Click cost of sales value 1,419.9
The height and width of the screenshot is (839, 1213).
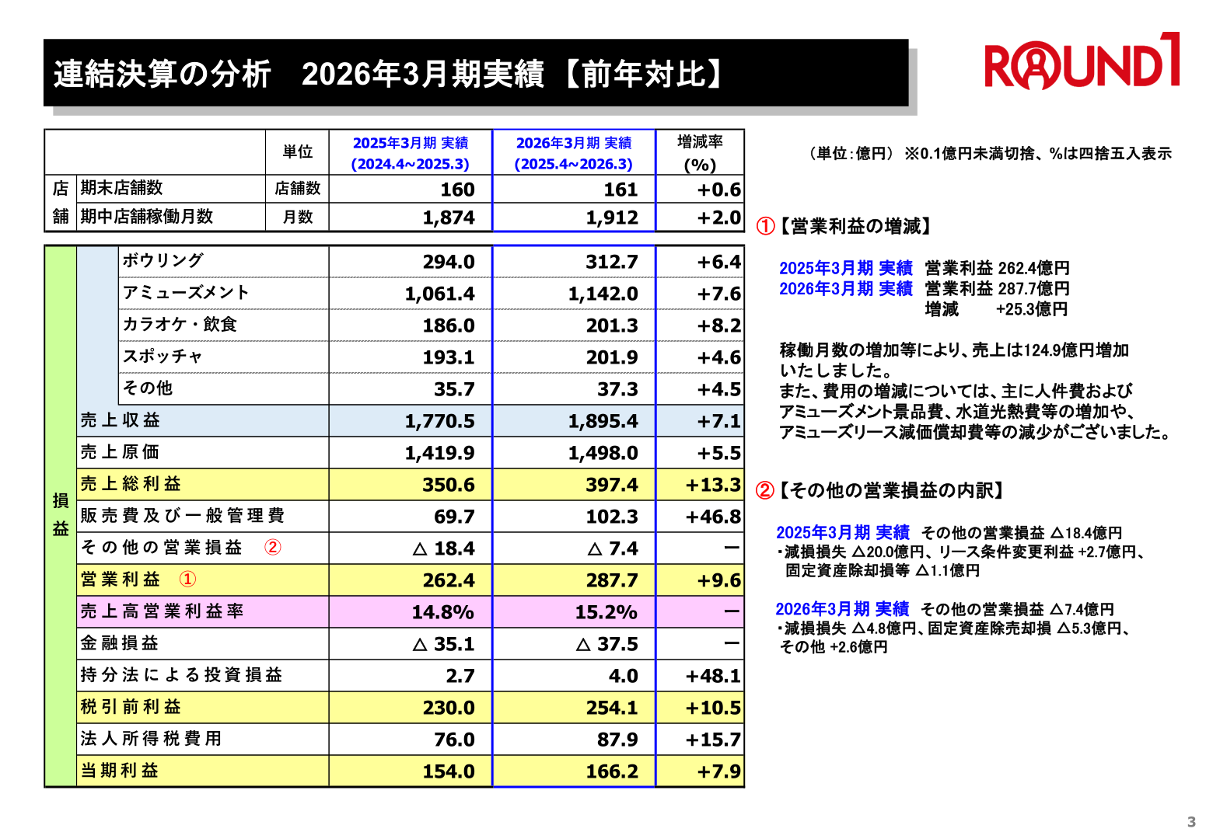coord(440,453)
